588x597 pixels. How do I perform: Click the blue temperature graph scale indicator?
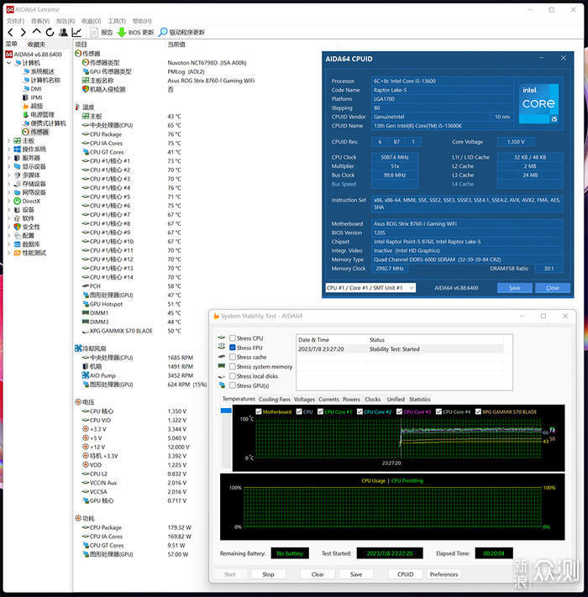pyautogui.click(x=225, y=411)
